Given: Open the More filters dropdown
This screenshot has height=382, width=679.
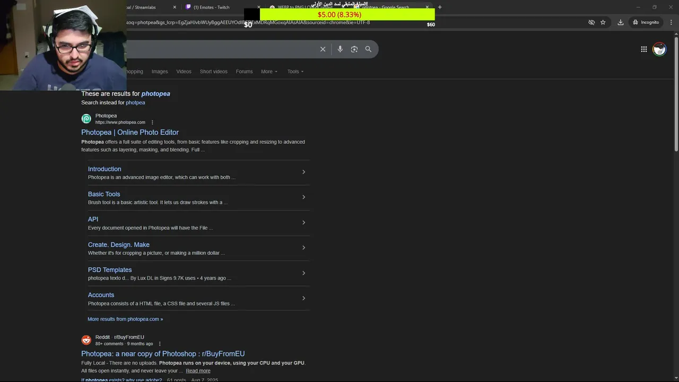Looking at the screenshot, I should (269, 72).
